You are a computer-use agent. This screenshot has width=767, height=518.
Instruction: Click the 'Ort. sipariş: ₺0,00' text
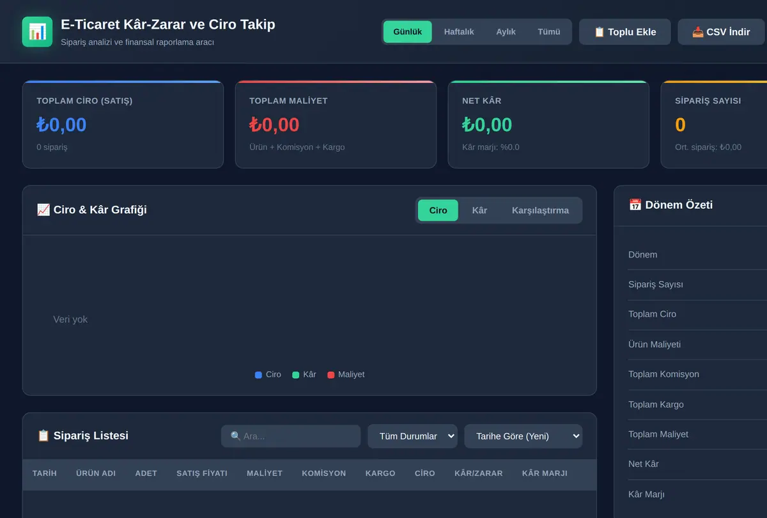[x=708, y=147]
